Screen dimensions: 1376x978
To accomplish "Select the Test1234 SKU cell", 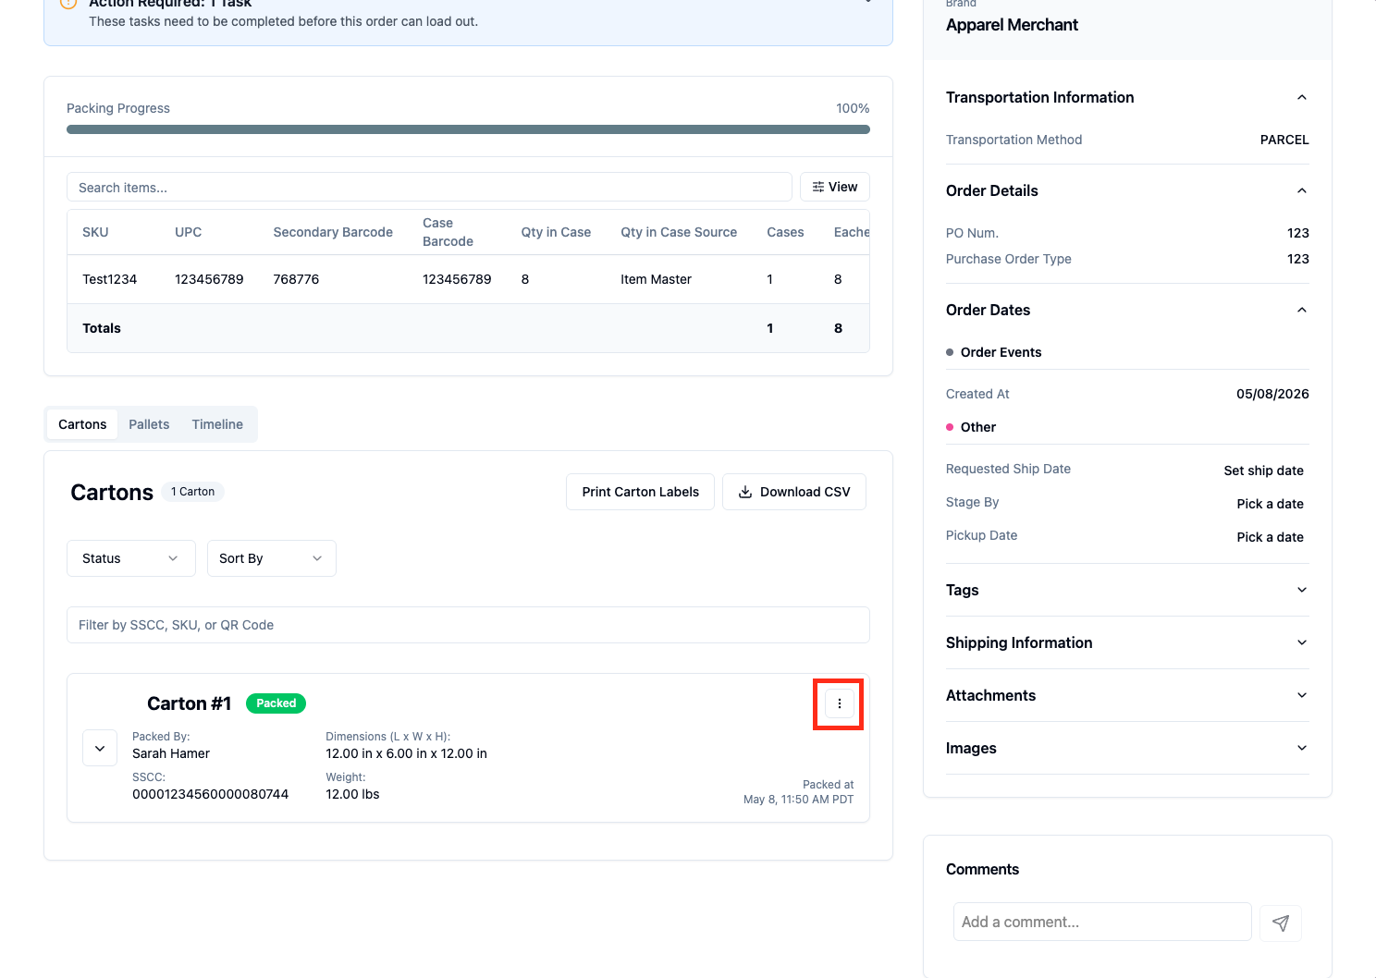I will [109, 279].
